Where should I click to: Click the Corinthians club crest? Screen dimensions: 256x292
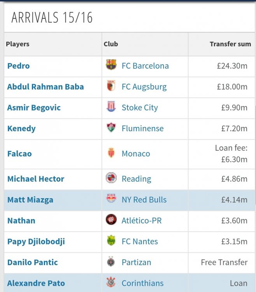click(x=111, y=282)
